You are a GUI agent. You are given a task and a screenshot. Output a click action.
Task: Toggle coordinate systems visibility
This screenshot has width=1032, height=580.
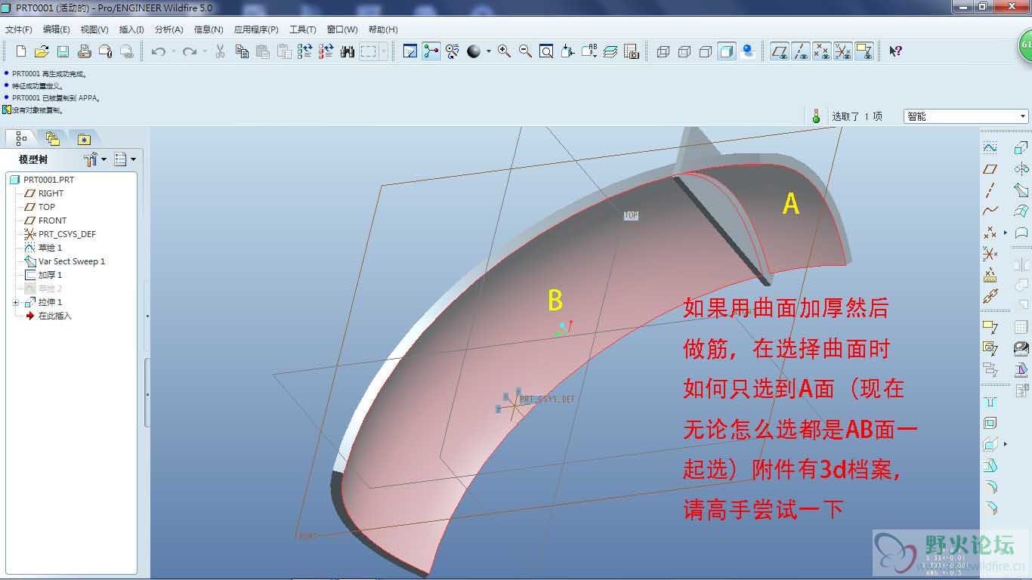843,51
